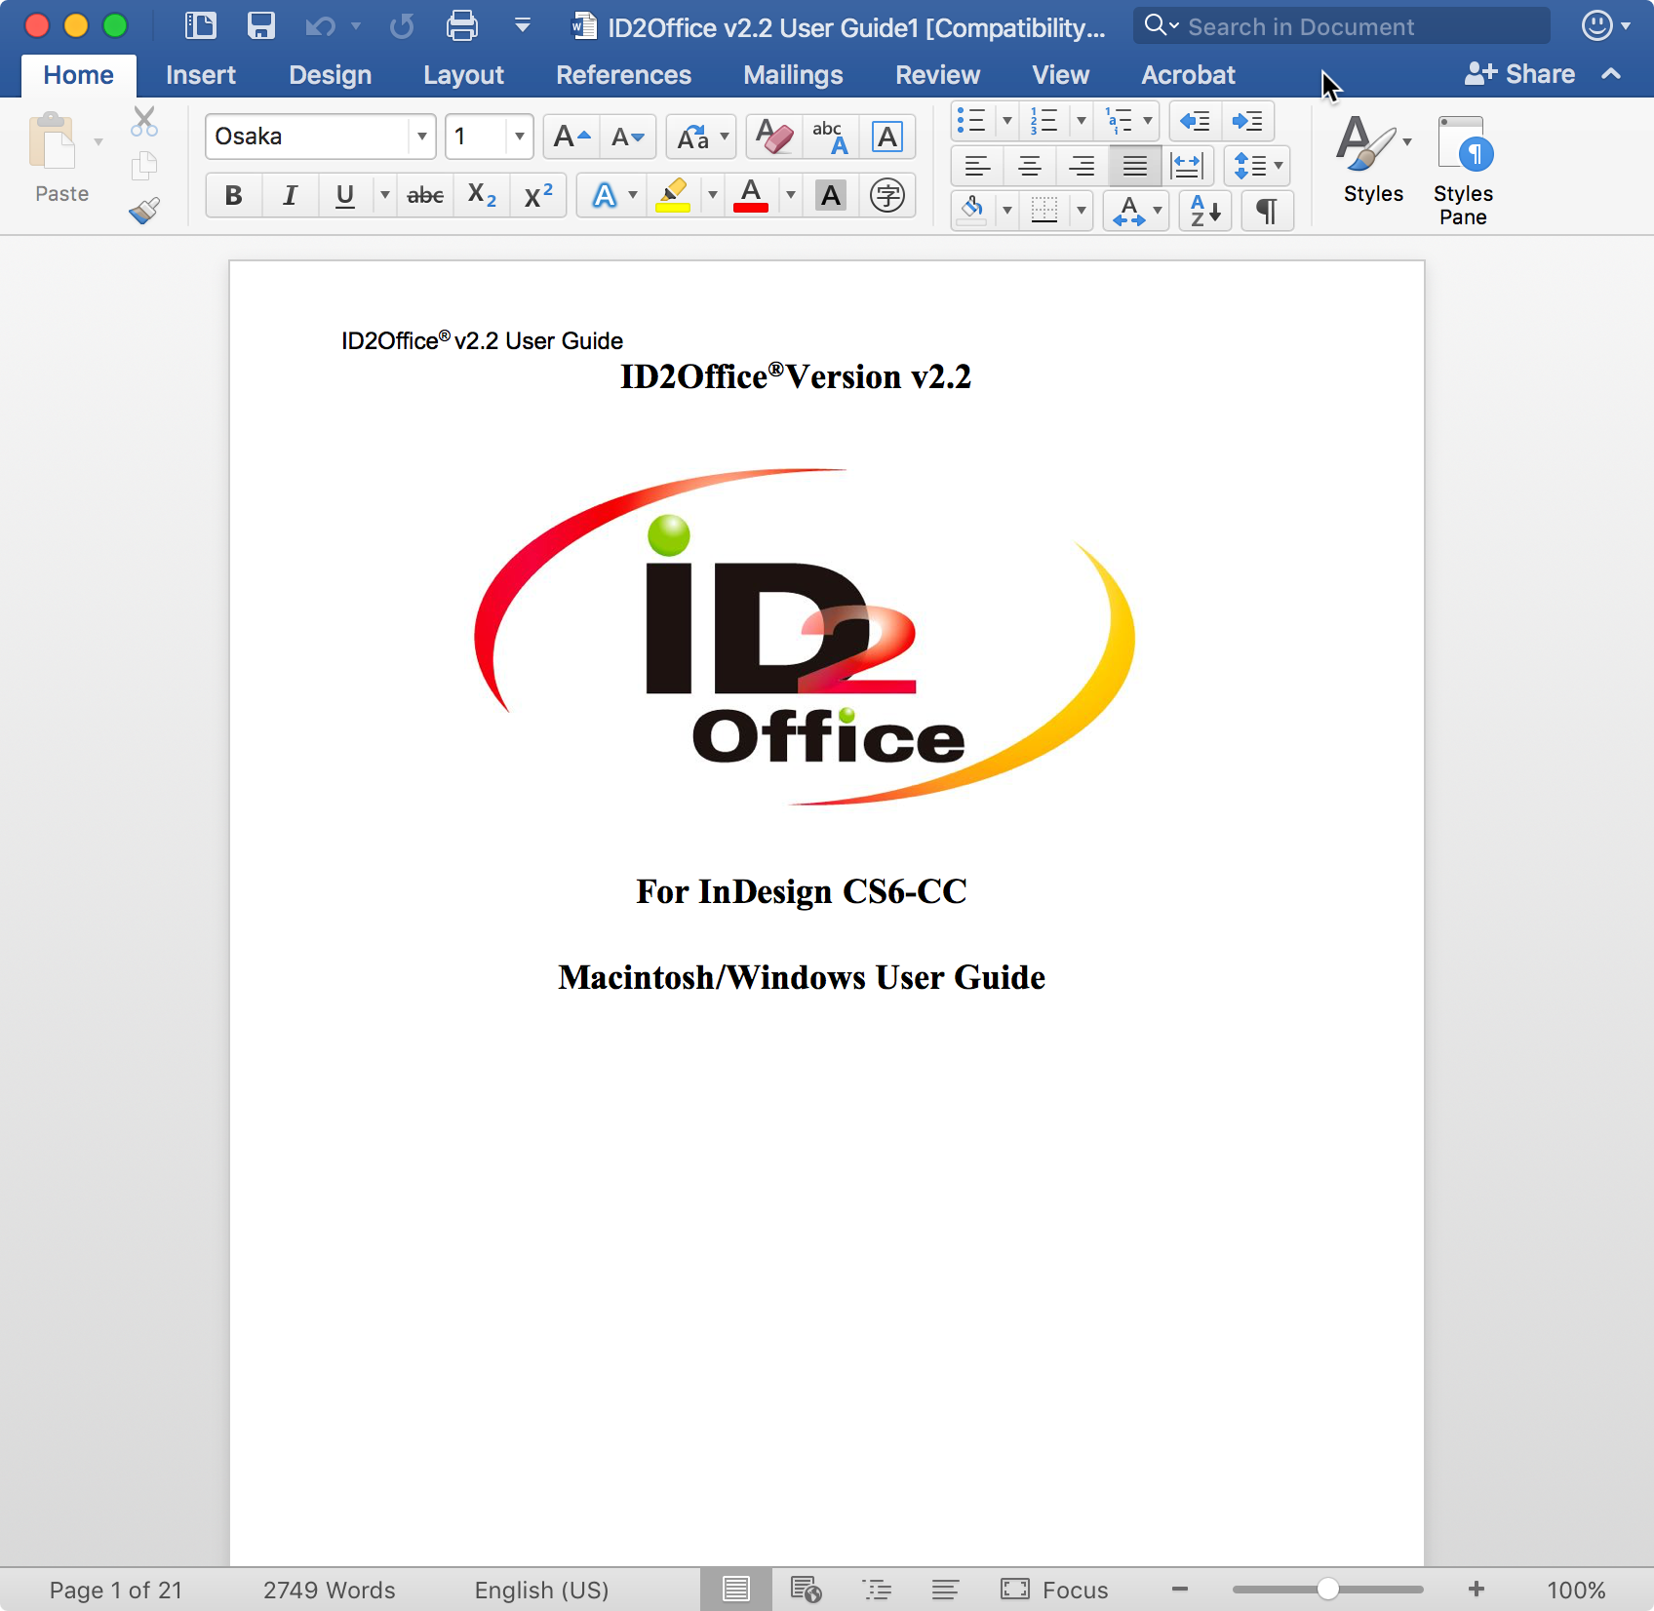Screen dimensions: 1654x1611
Task: Toggle center alignment
Action: point(1029,166)
